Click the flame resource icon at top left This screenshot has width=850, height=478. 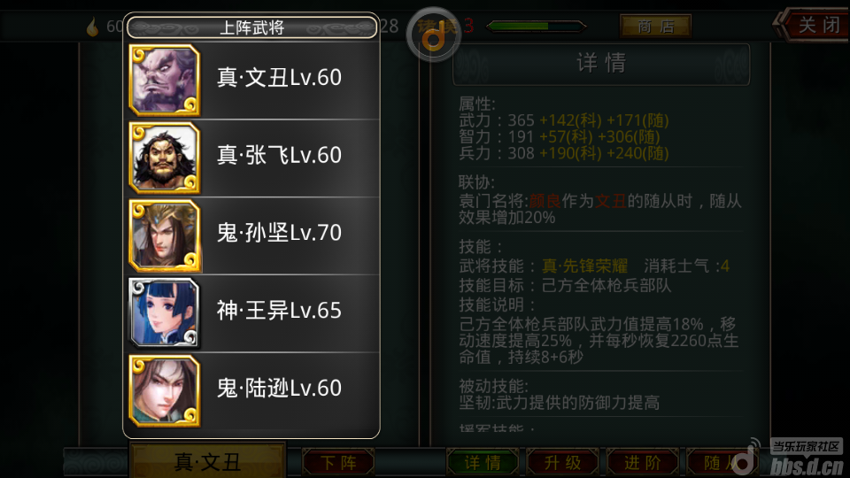(x=93, y=26)
